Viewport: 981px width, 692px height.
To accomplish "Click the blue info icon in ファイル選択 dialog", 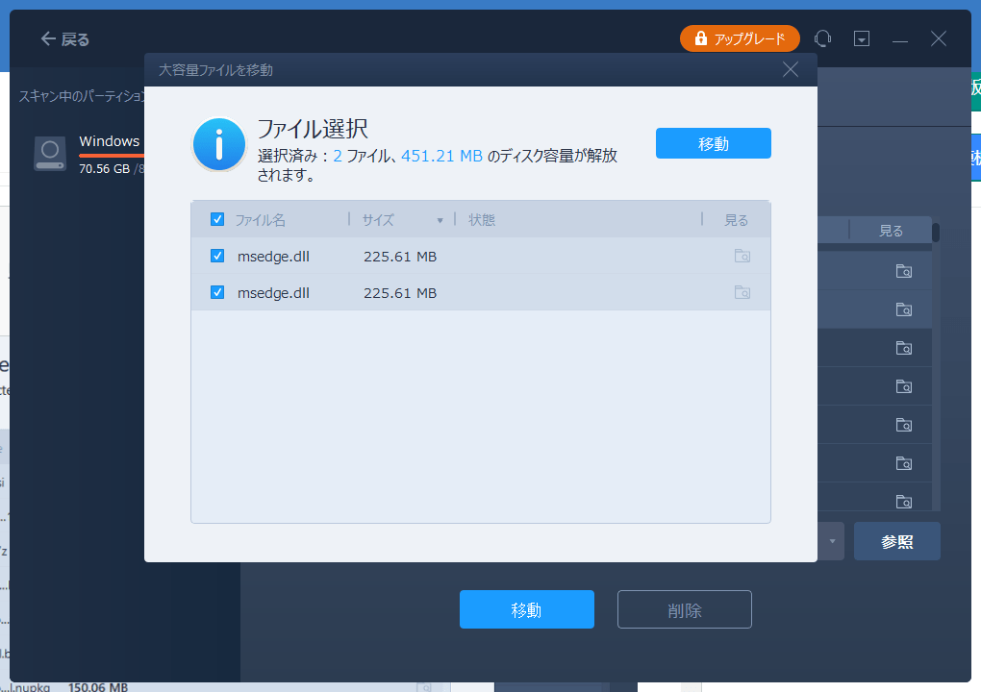I will [x=218, y=143].
